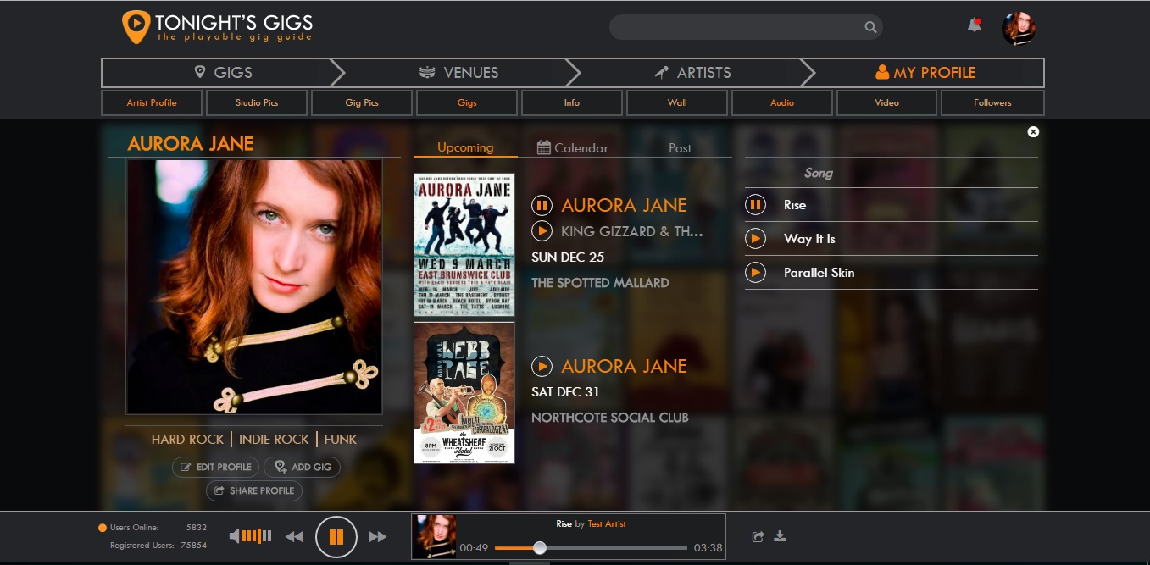Pause the song Rise in the list
Viewport: 1150px width, 565px height.
tap(755, 205)
